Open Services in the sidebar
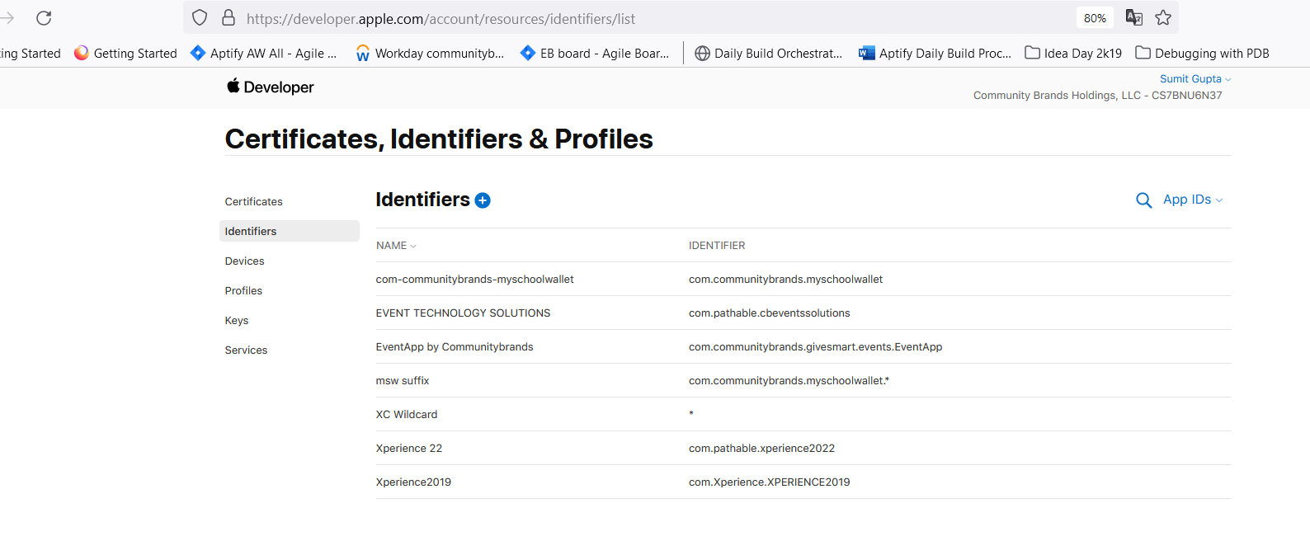 (247, 350)
